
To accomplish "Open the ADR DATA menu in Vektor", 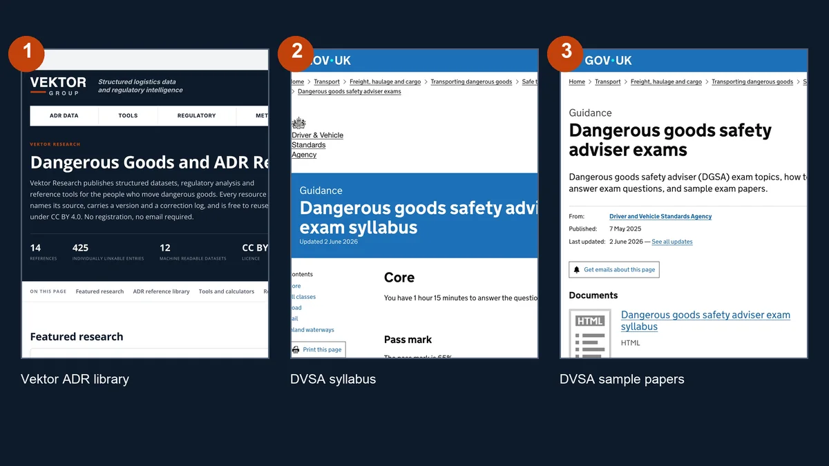I will tap(64, 115).
